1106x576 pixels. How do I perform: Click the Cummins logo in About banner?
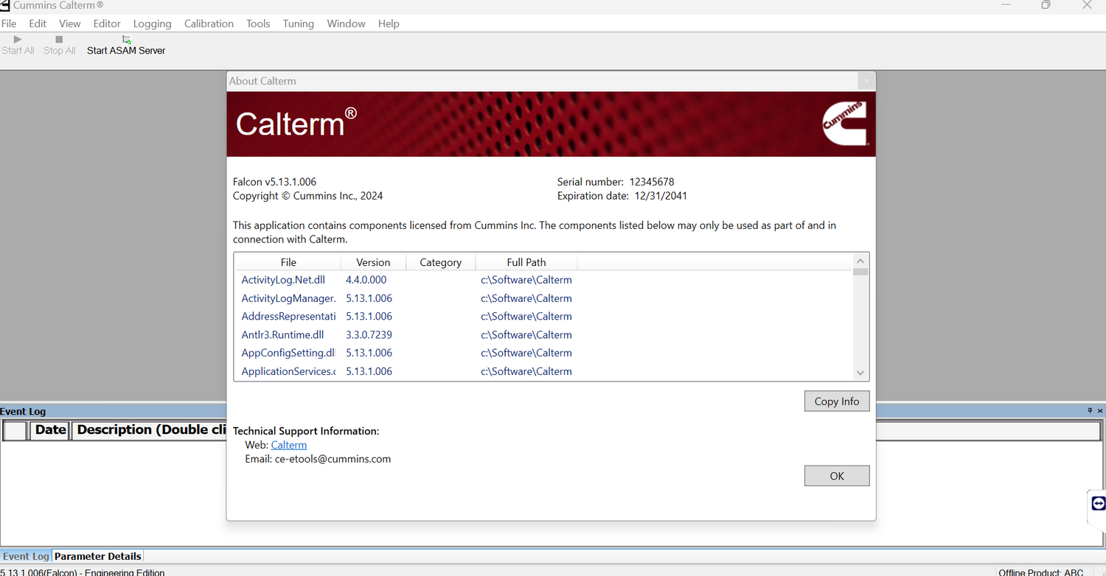(x=845, y=124)
